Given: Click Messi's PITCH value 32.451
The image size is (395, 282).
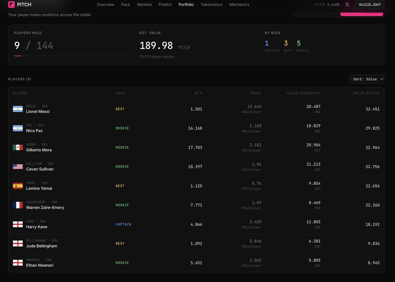Looking at the screenshot, I should click(373, 109).
